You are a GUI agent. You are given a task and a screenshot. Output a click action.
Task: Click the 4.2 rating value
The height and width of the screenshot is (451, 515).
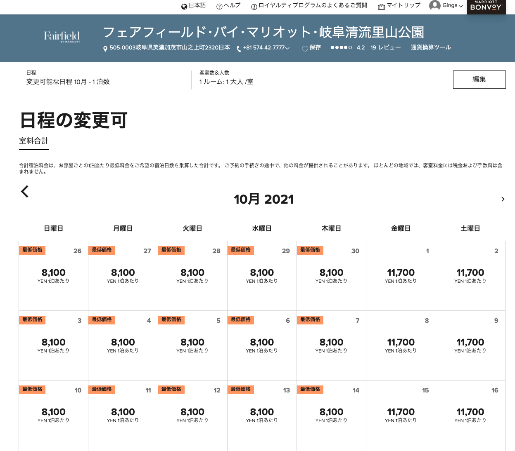point(361,47)
